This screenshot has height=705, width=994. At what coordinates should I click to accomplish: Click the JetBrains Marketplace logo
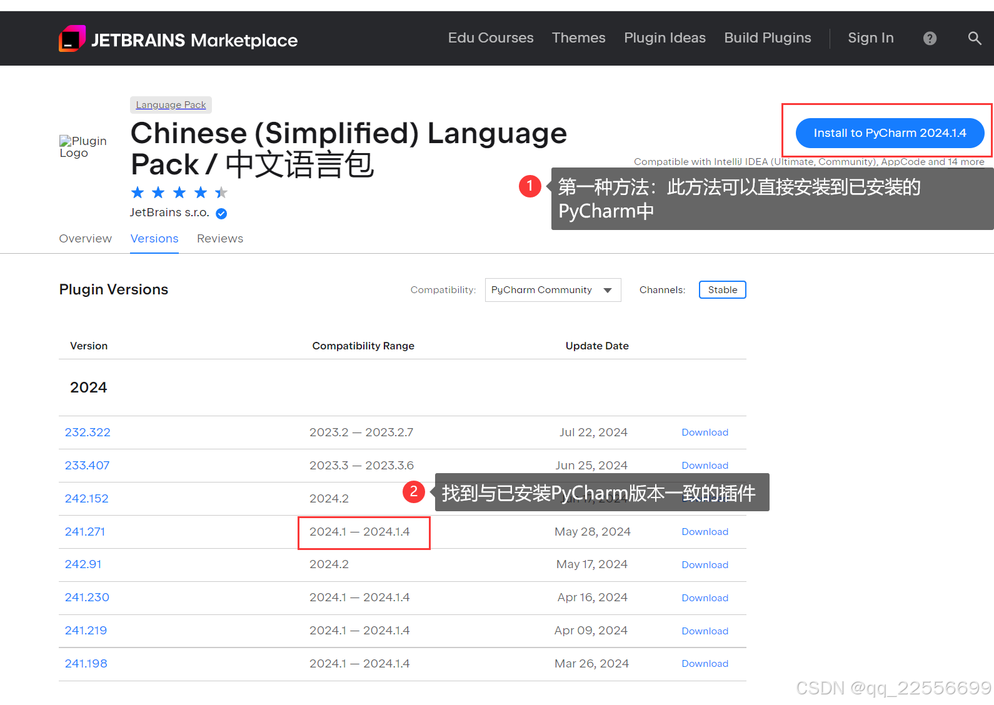pos(178,39)
